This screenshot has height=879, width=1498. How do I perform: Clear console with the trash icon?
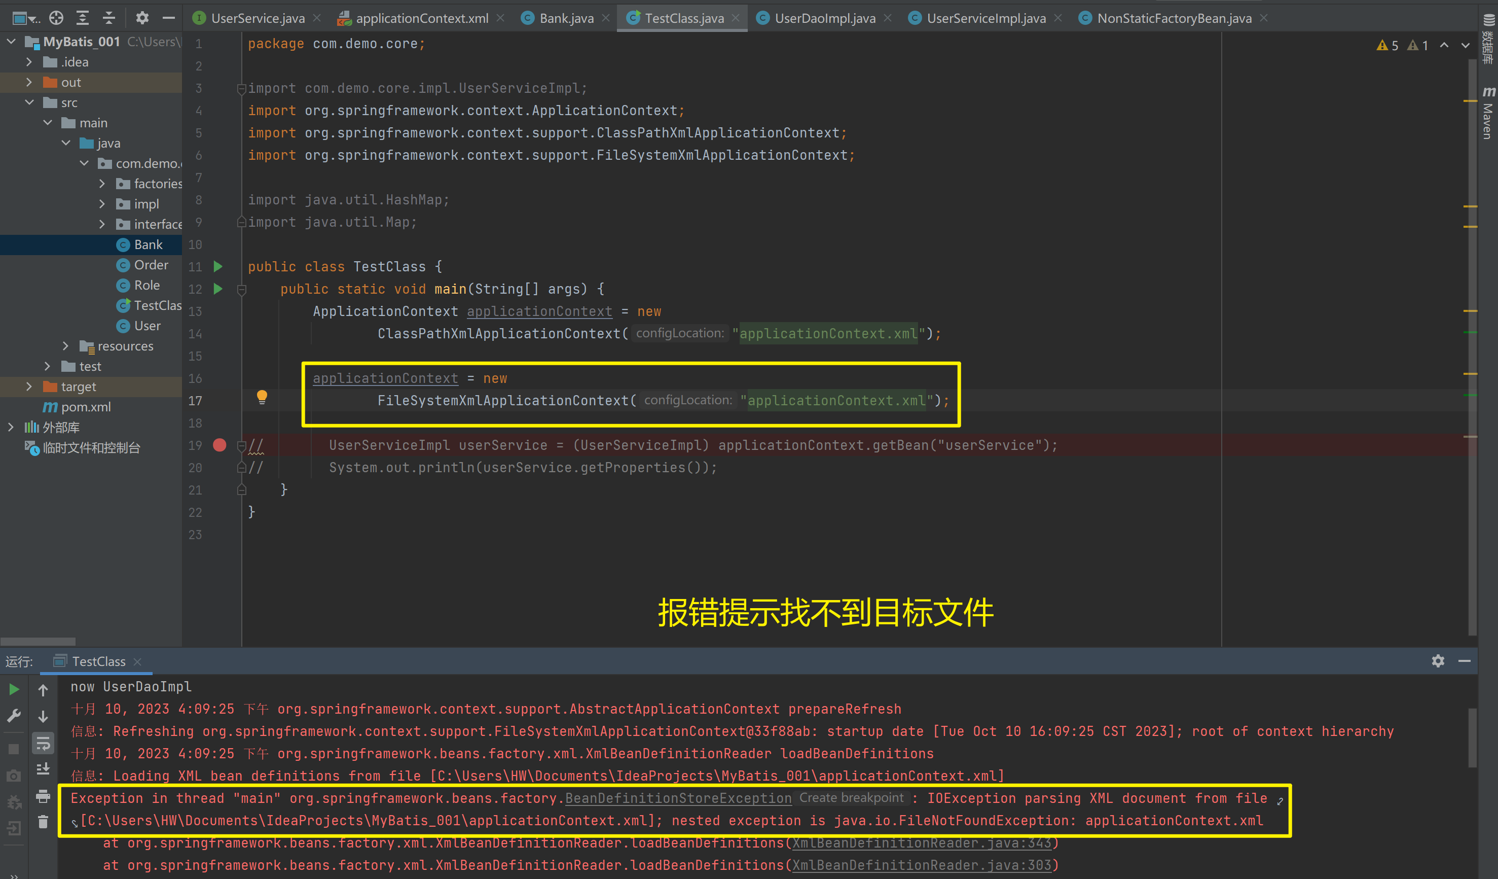(43, 822)
